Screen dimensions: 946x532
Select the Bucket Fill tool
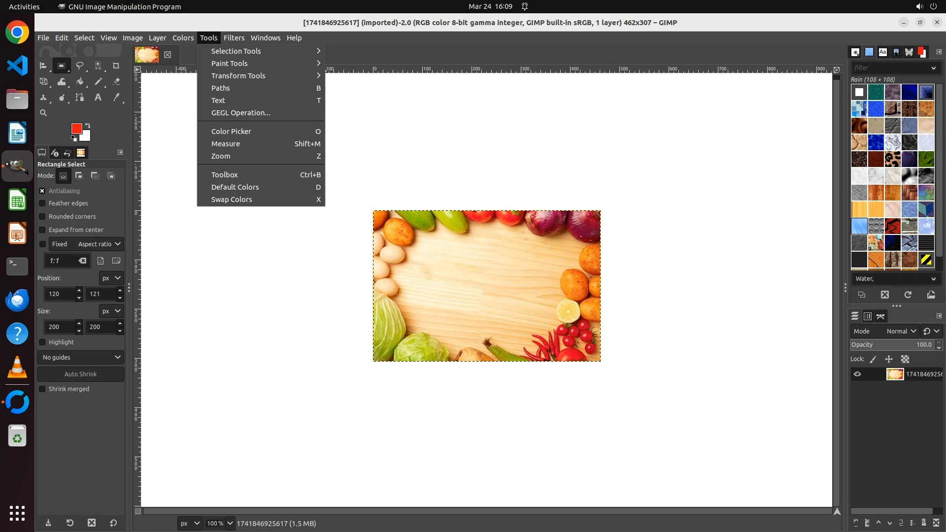point(80,82)
